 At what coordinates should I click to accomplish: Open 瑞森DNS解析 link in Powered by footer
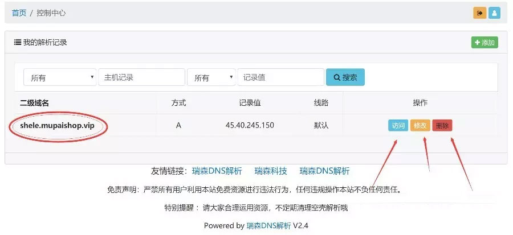(x=268, y=226)
